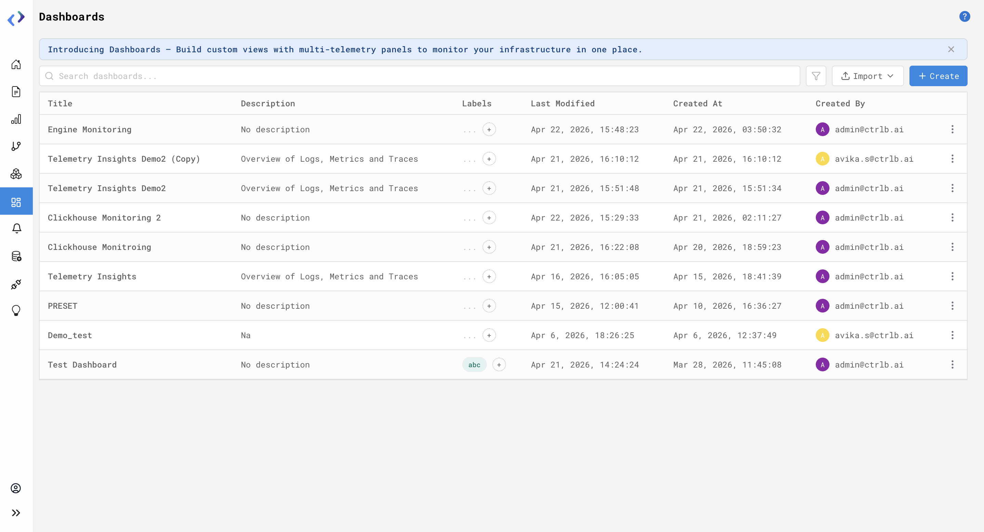This screenshot has width=984, height=532.
Task: Open the stacked cubes icon in sidebar
Action: 16,174
